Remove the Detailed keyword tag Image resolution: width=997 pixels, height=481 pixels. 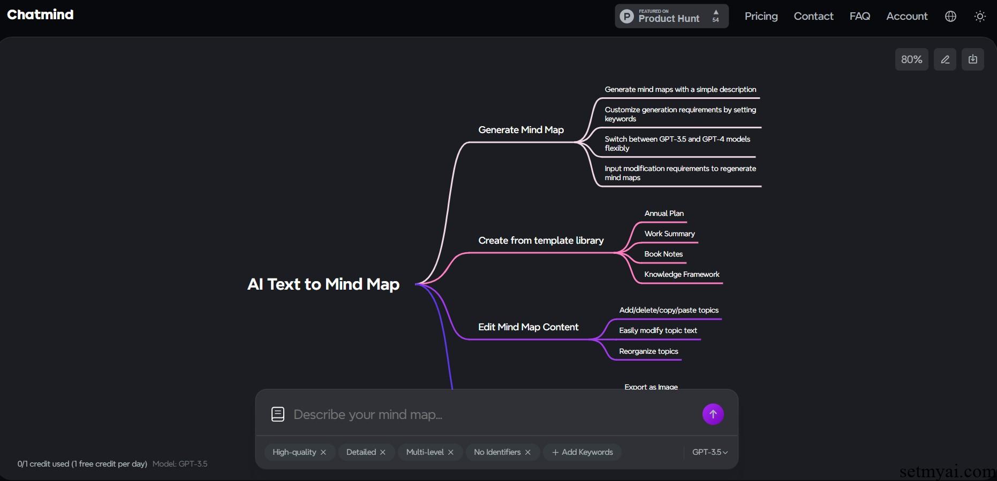pos(383,452)
